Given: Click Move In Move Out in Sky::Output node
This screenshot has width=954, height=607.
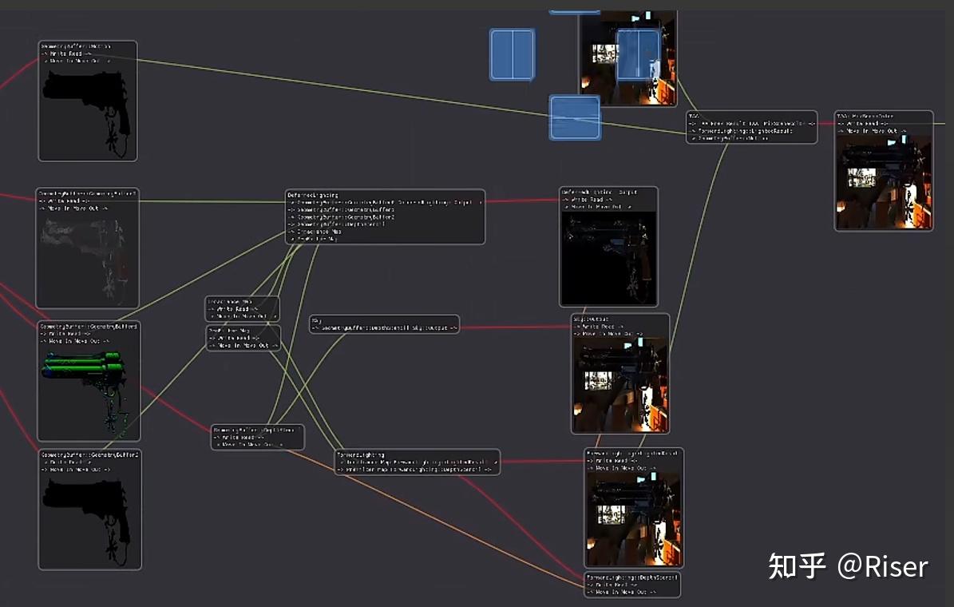Looking at the screenshot, I should [x=608, y=334].
